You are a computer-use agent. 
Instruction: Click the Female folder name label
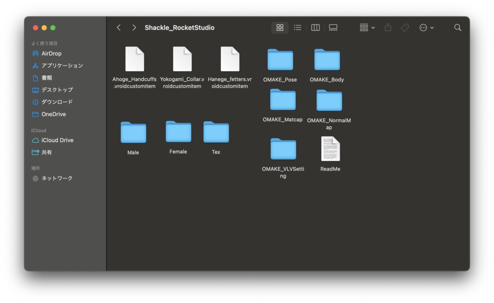coord(178,152)
